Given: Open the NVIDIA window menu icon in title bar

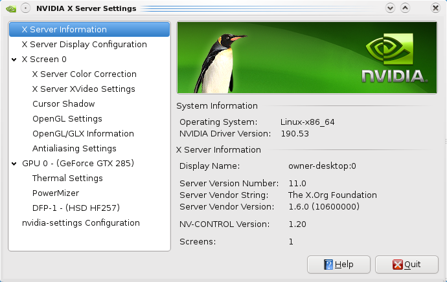Looking at the screenshot, I should point(9,8).
